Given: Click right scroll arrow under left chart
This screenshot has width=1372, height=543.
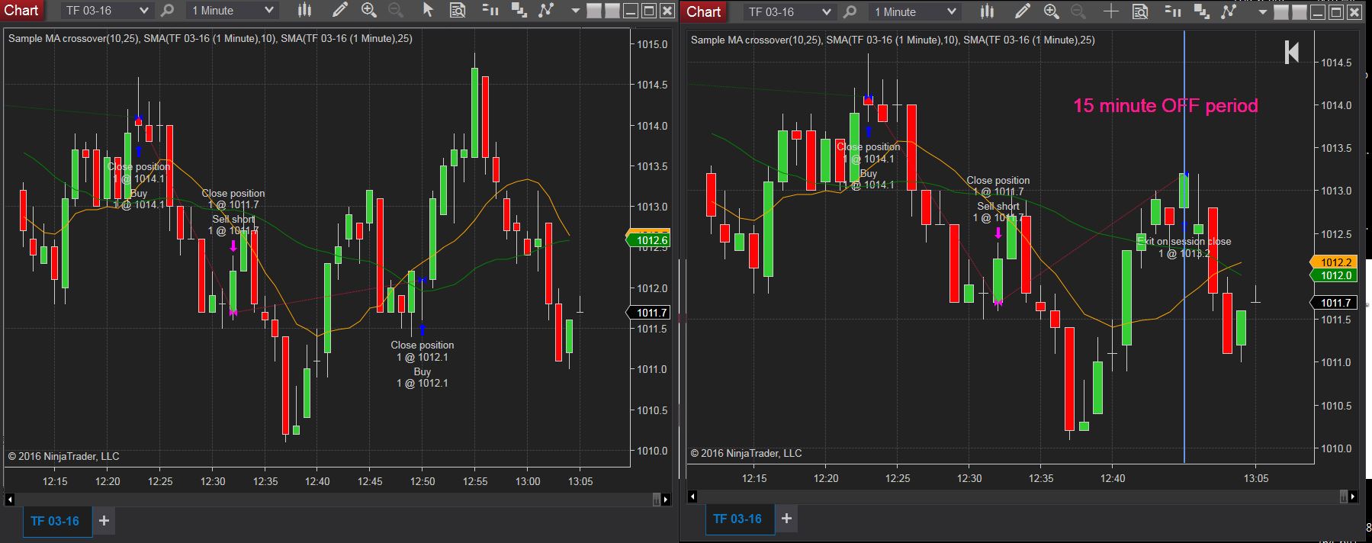Looking at the screenshot, I should click(x=666, y=500).
